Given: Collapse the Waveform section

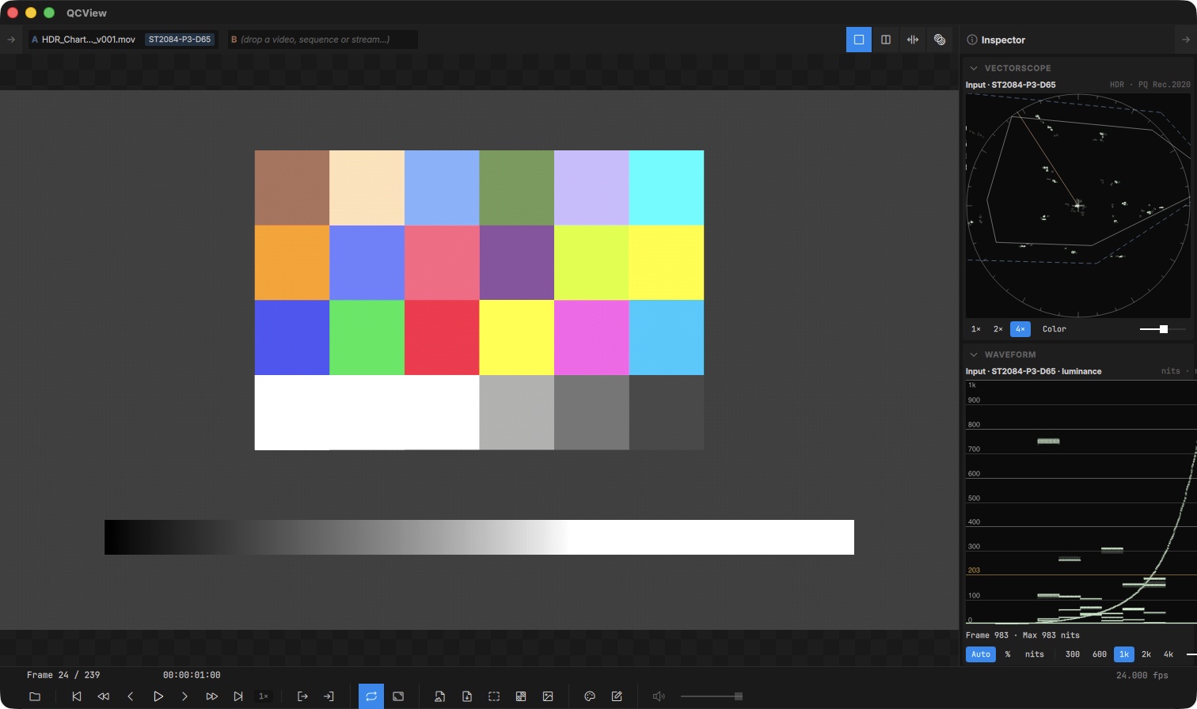Looking at the screenshot, I should [974, 354].
